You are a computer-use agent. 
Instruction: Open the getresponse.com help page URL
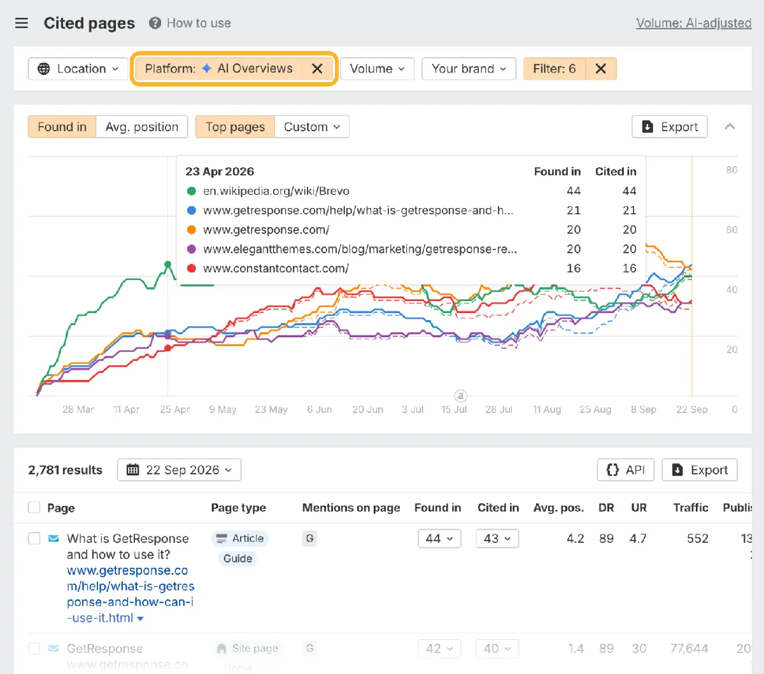point(131,594)
